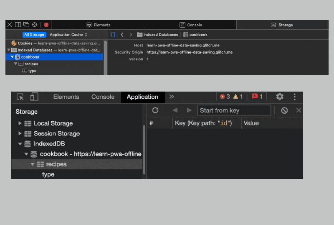Toggle the device toolbar icon
The image size is (334, 225).
point(34,97)
